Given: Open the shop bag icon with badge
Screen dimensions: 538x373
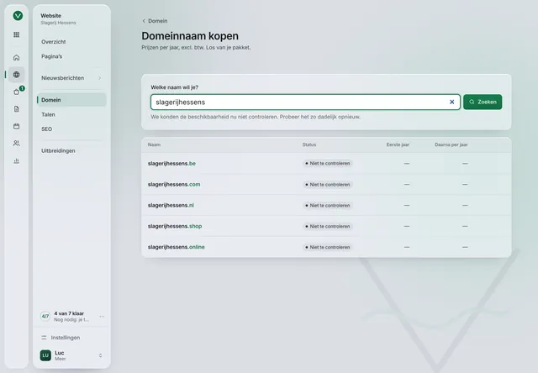Looking at the screenshot, I should [17, 92].
